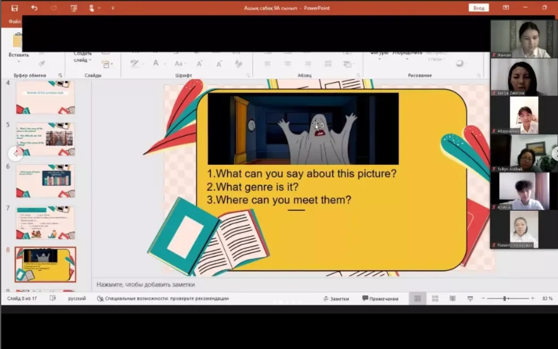Click the language indicator 'русский'

77,299
